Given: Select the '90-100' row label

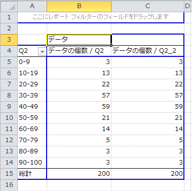Looking at the screenshot, I should (32, 163).
